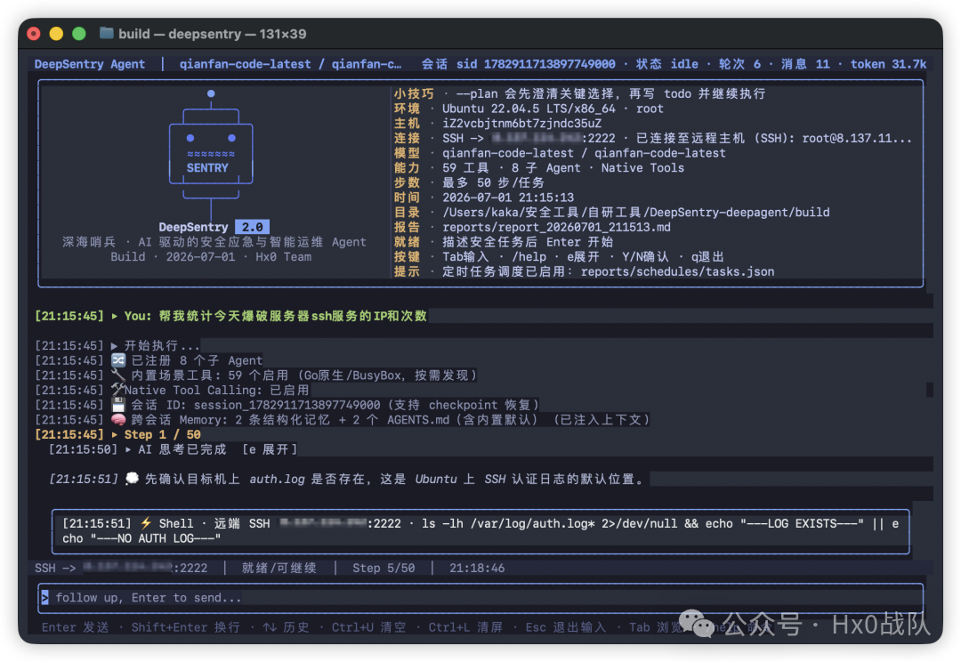Click the path reports/schedules/tasks.json

click(677, 271)
